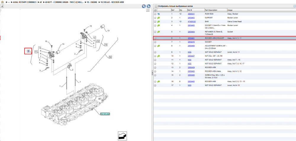Open part number 2859467 link
The width and height of the screenshot is (296, 141).
[x=191, y=56]
